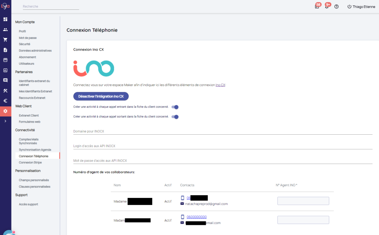Image resolution: width=379 pixels, height=235 pixels.
Task: Click the tools wrench sidebar icon
Action: click(x=5, y=91)
